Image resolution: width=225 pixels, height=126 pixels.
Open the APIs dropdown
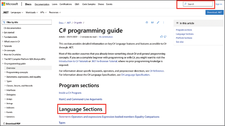click(x=43, y=12)
